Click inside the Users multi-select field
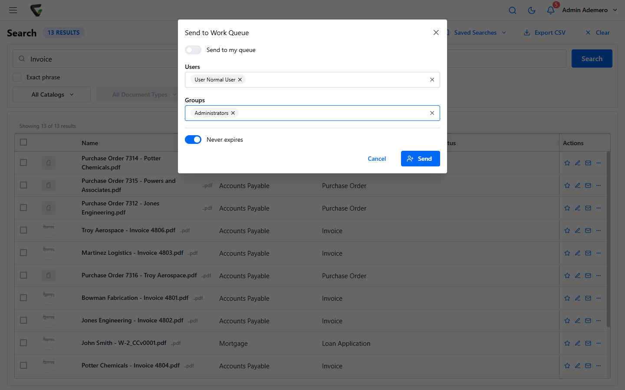This screenshot has height=390, width=625. coord(312,80)
